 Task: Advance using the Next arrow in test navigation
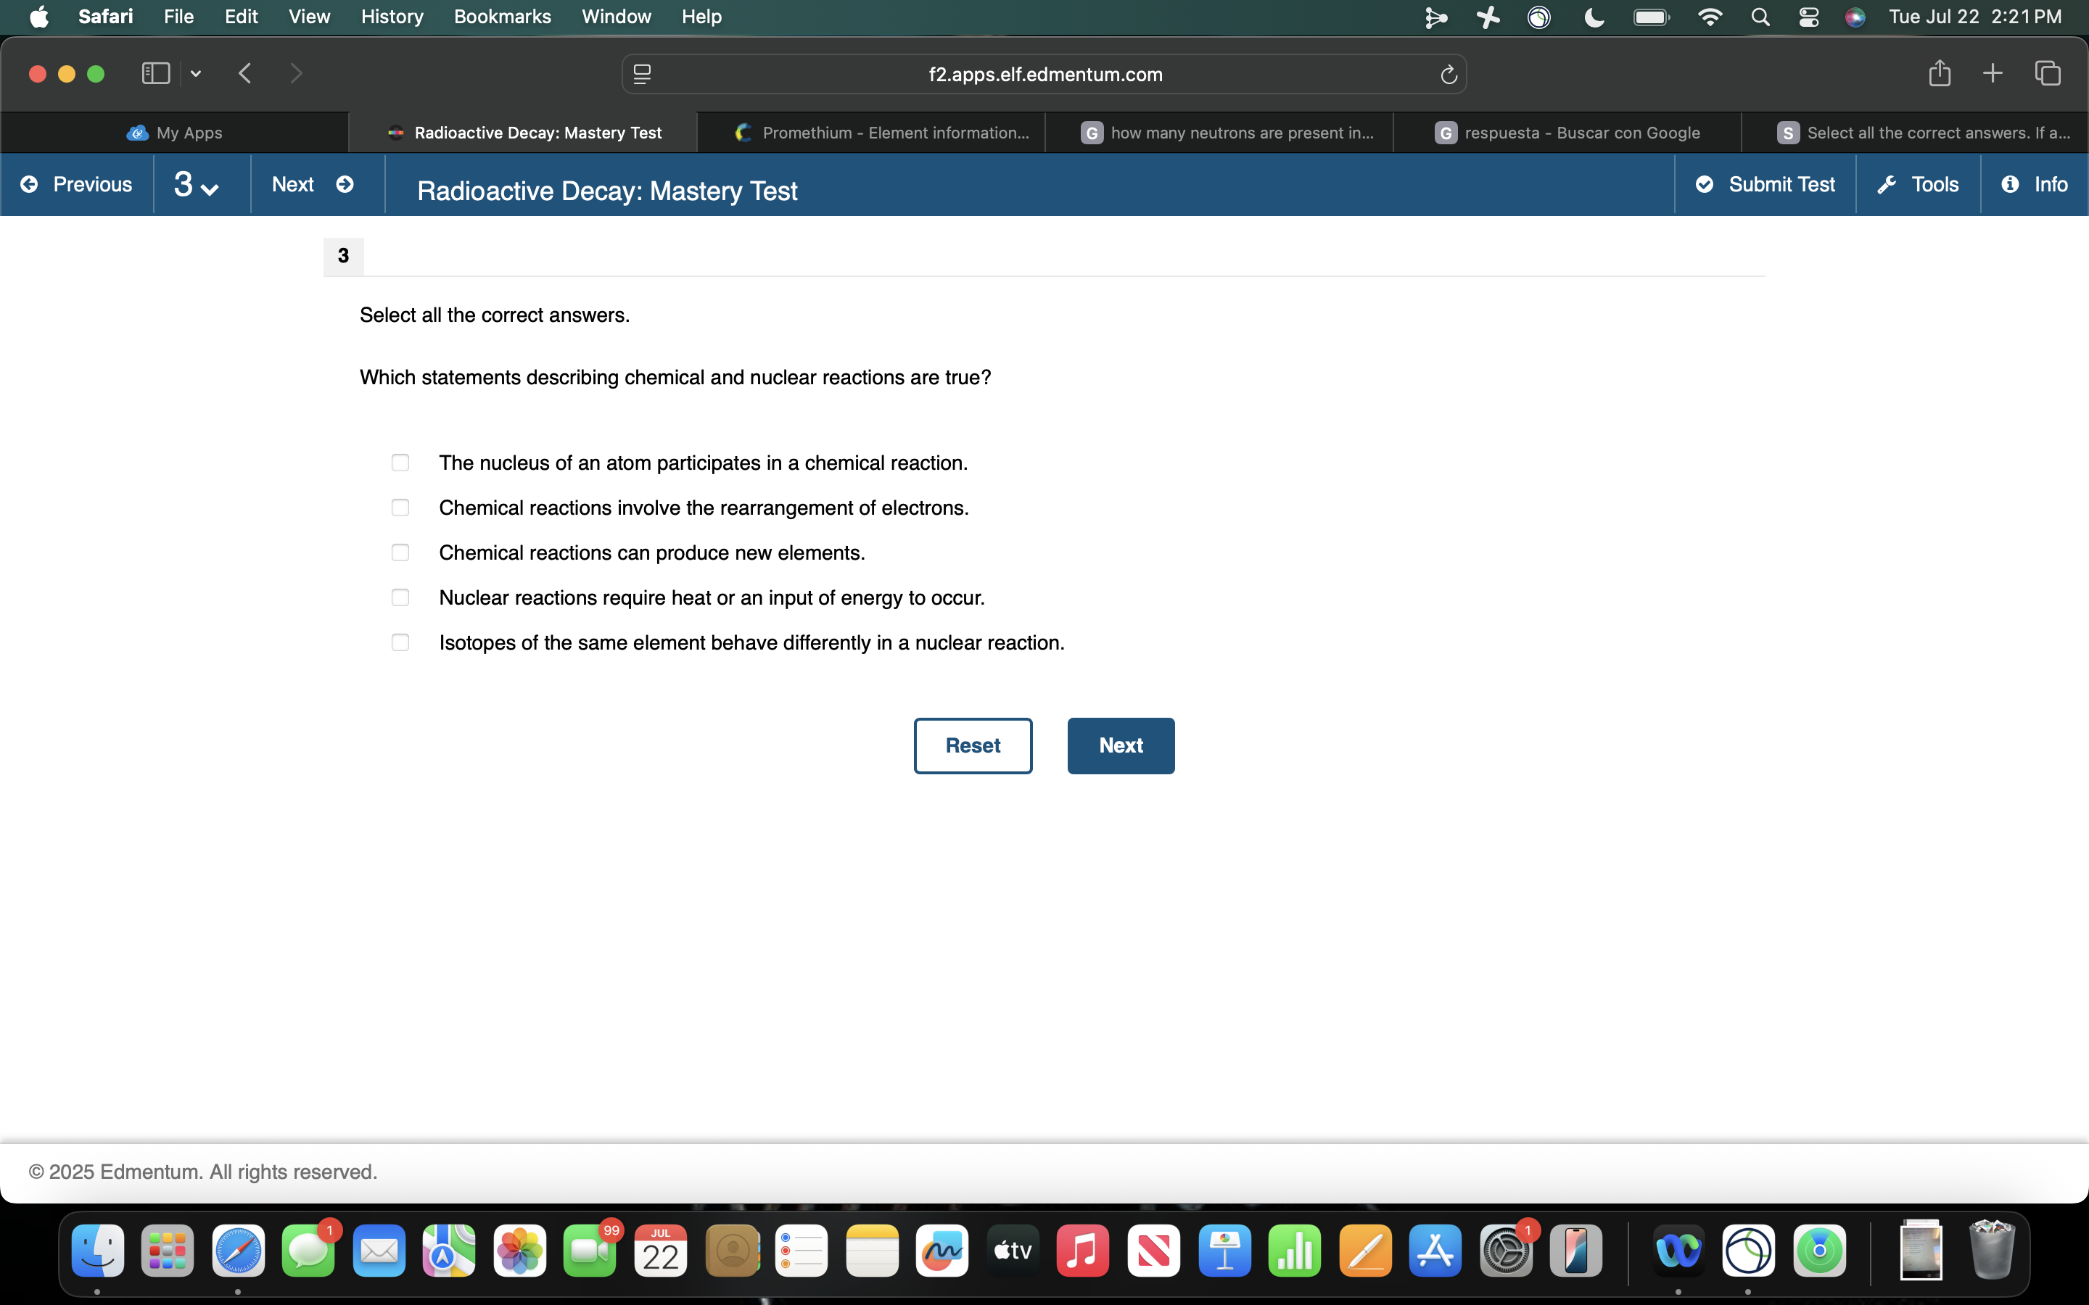coord(316,184)
